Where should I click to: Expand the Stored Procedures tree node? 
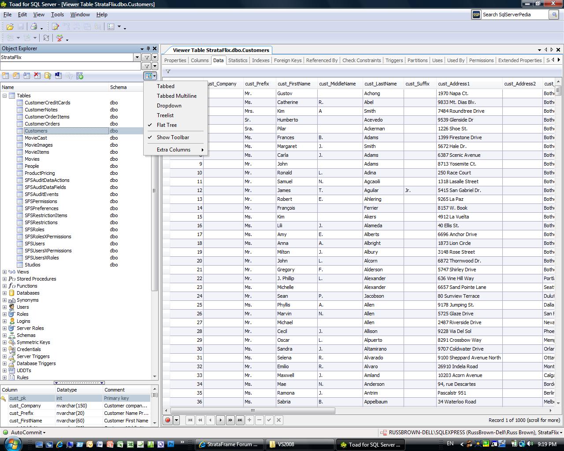click(4, 279)
